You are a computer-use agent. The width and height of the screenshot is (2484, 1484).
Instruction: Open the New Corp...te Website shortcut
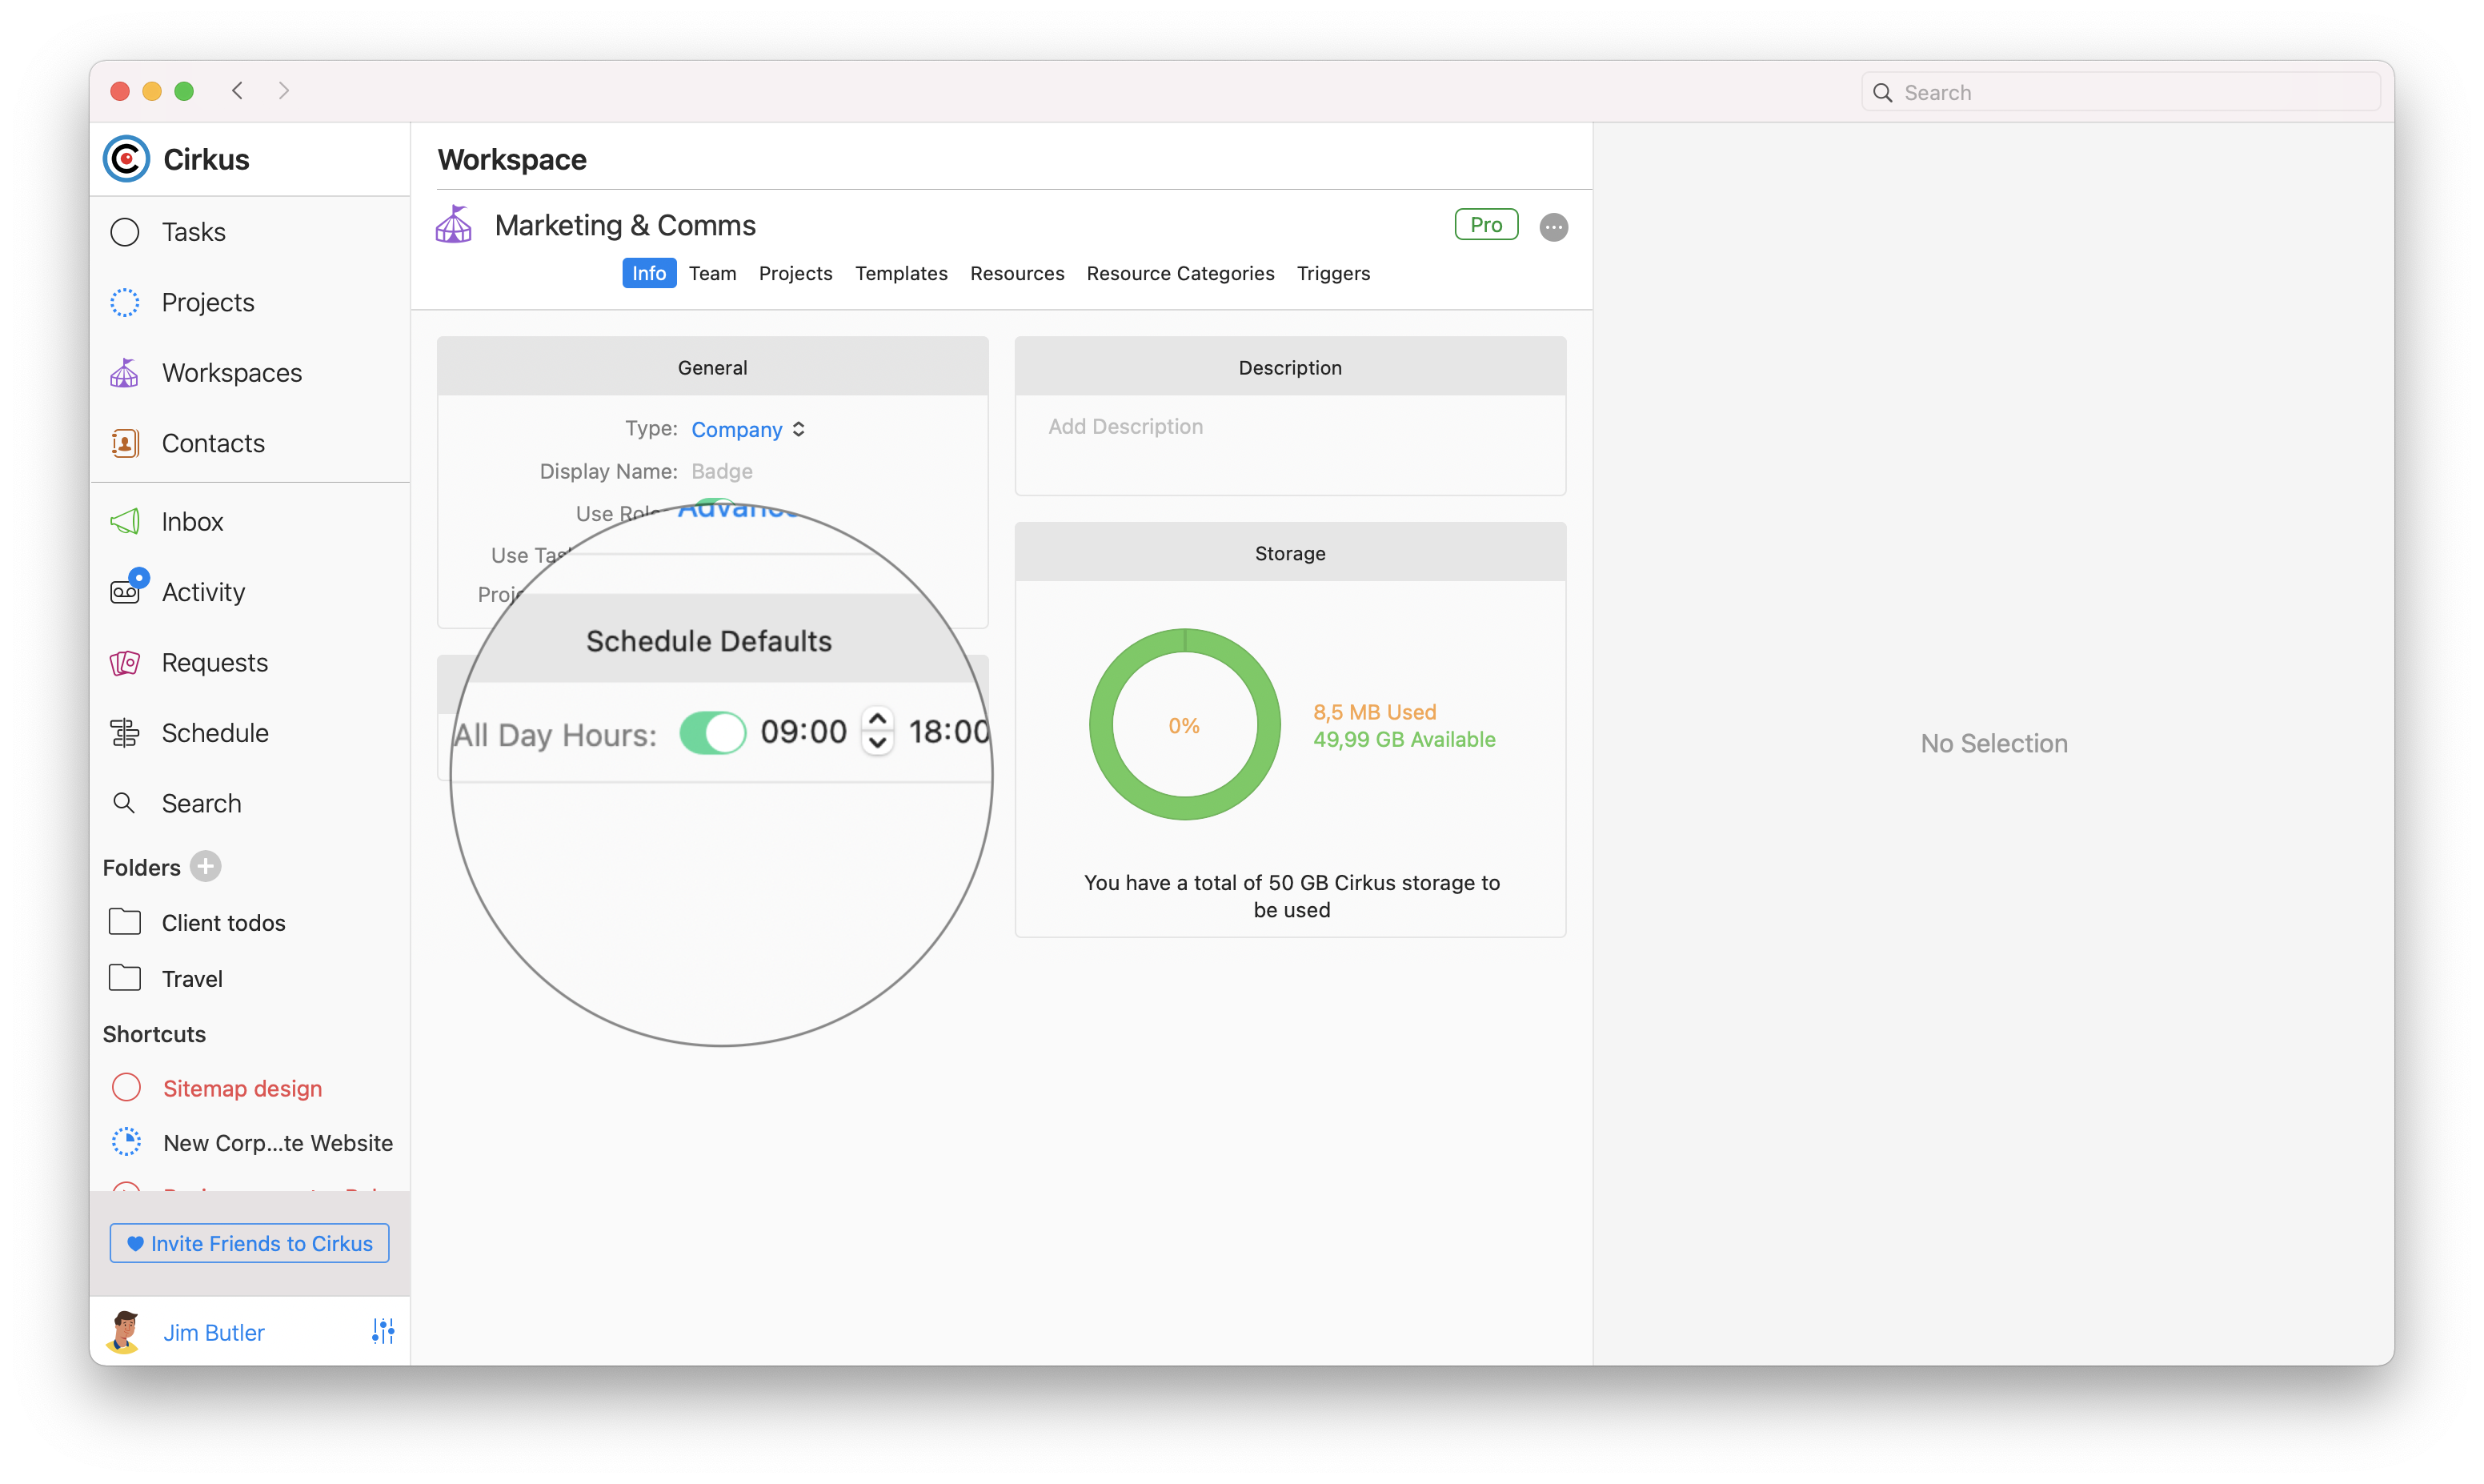pos(278,1142)
